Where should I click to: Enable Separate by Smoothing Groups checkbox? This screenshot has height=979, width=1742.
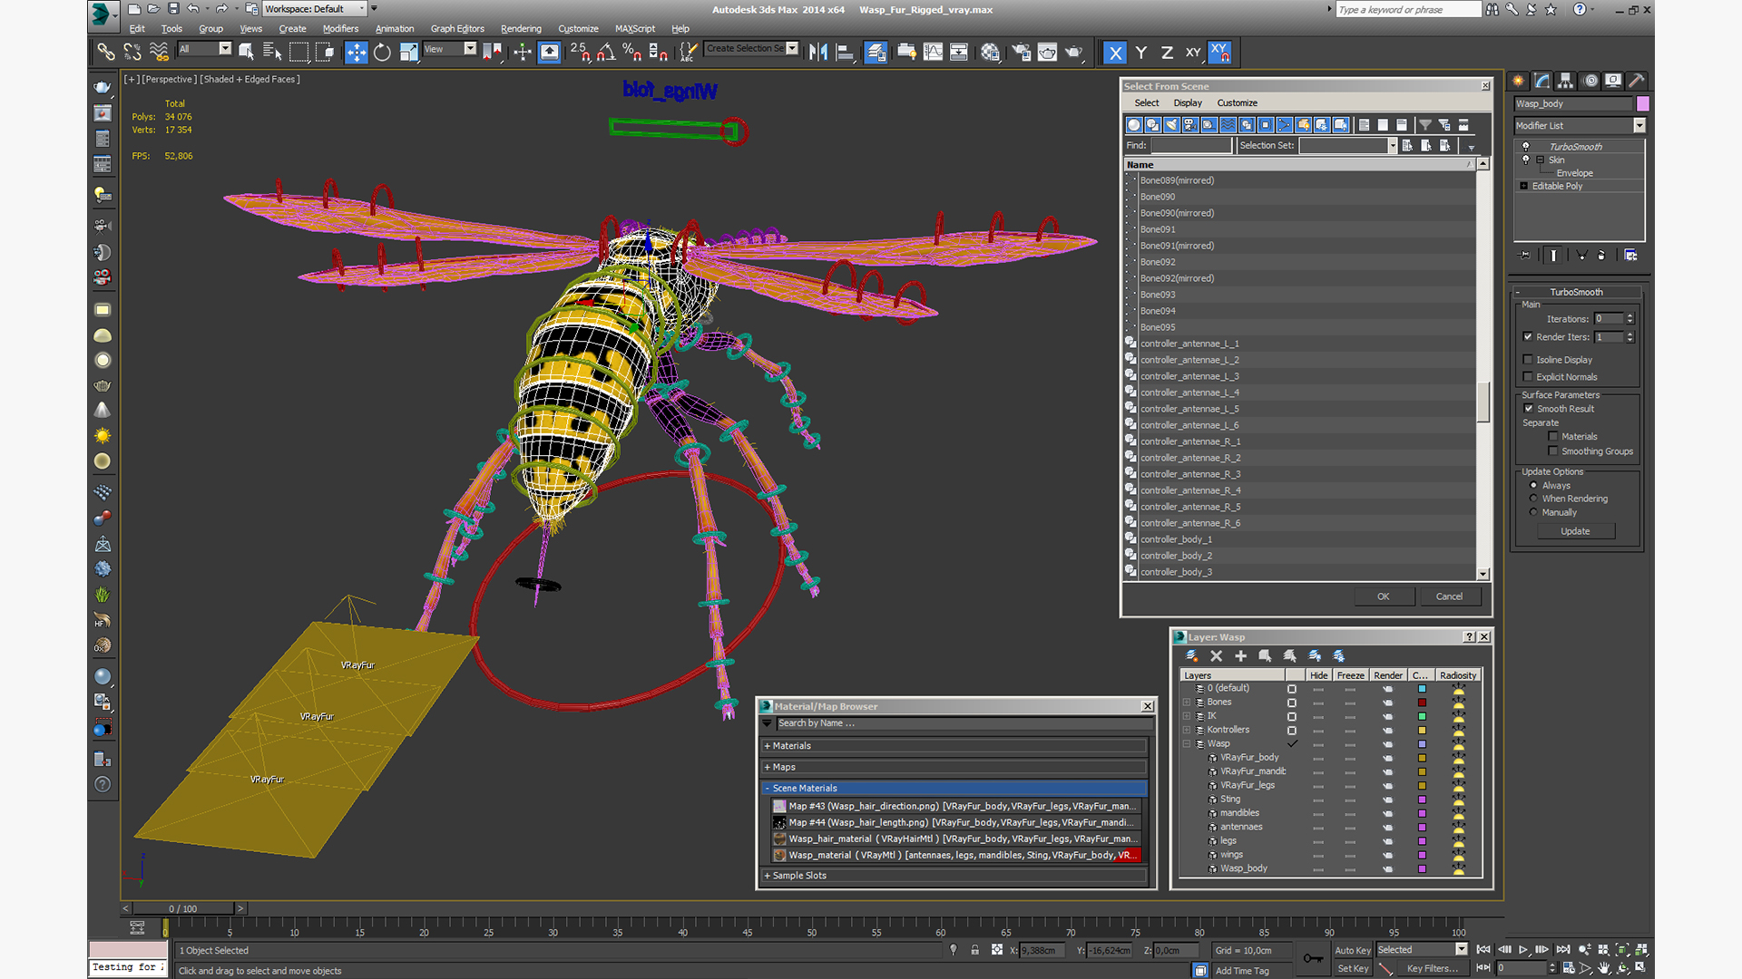coord(1553,451)
